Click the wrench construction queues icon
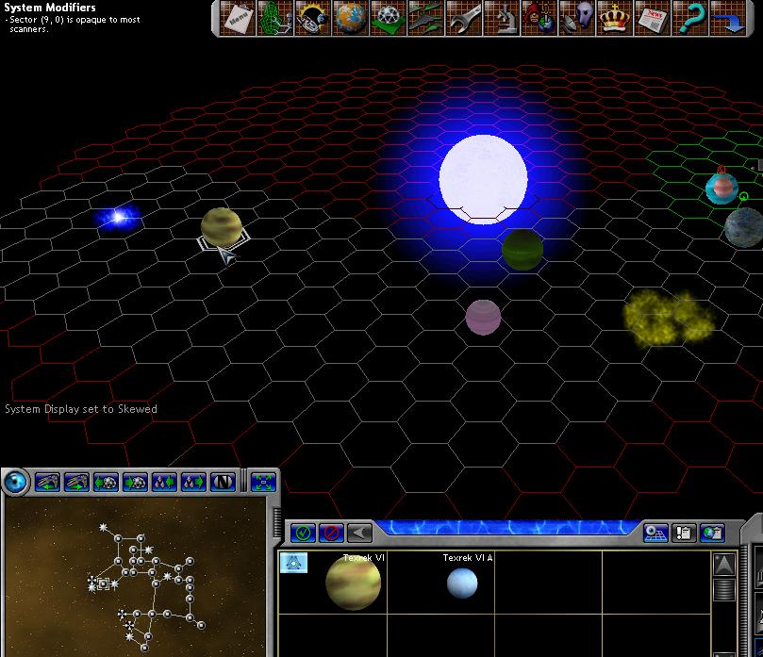Viewport: 763px width, 657px height. (463, 18)
